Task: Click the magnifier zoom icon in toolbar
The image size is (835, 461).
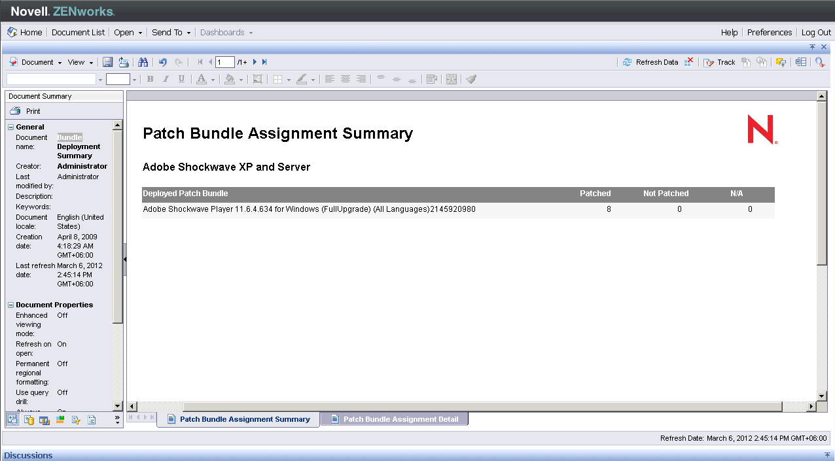Action: [x=820, y=62]
